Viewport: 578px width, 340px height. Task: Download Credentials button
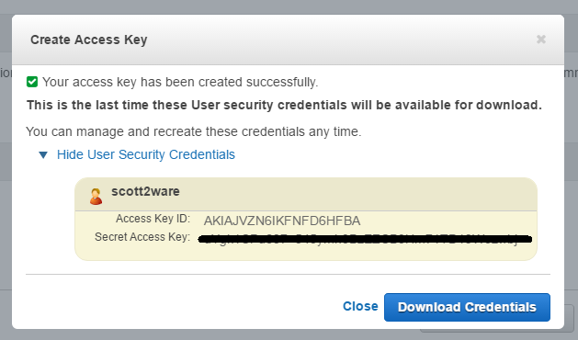coord(467,307)
